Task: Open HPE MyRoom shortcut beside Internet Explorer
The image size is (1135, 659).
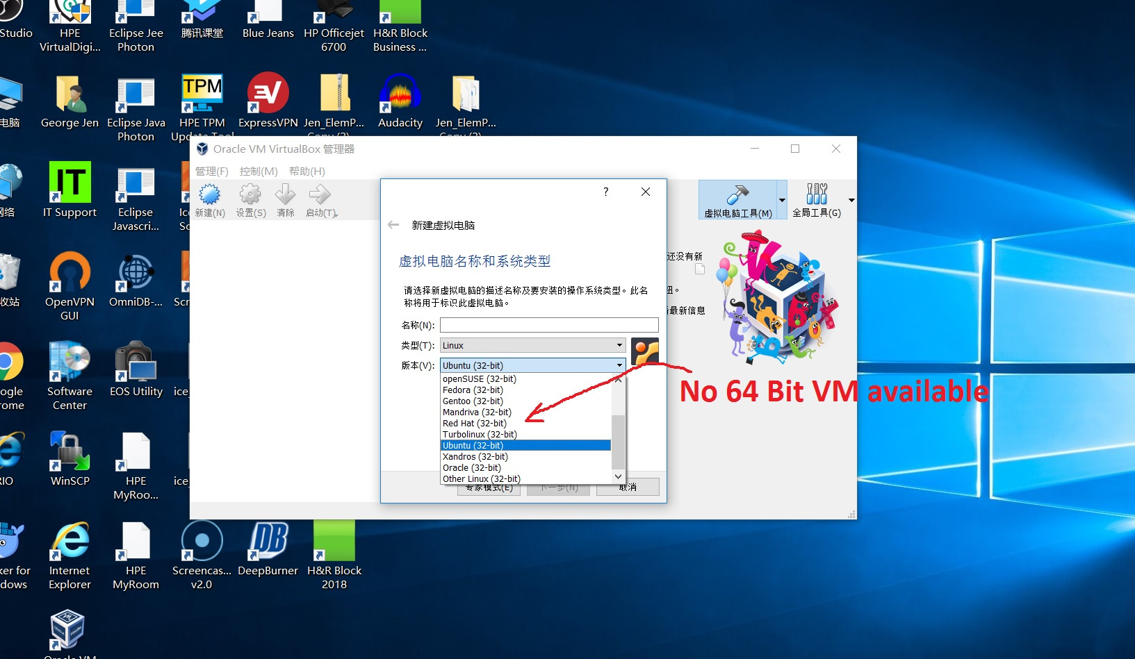Action: point(136,556)
